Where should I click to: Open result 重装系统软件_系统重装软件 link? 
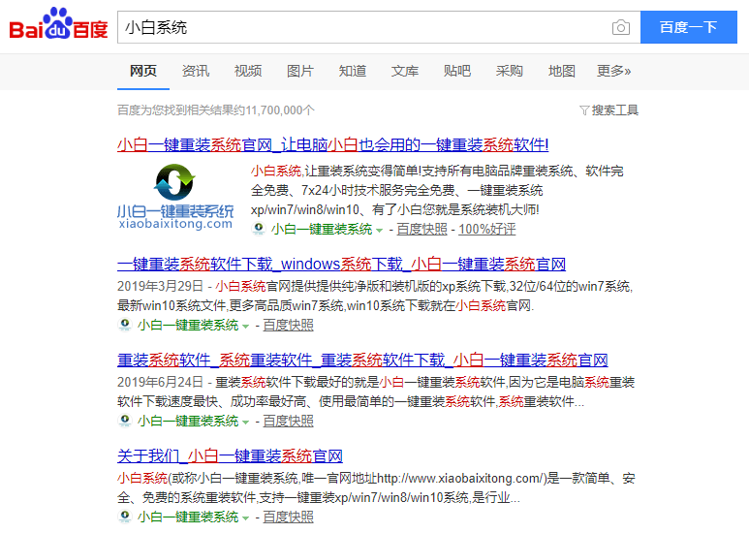point(362,361)
